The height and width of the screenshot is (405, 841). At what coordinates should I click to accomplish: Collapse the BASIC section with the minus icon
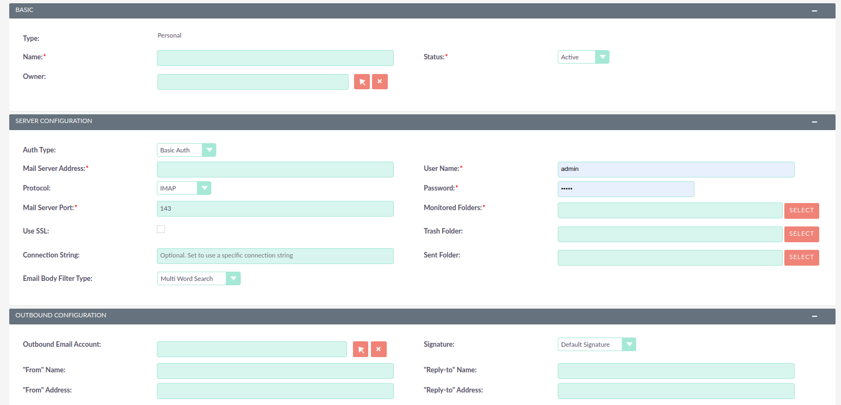click(815, 10)
